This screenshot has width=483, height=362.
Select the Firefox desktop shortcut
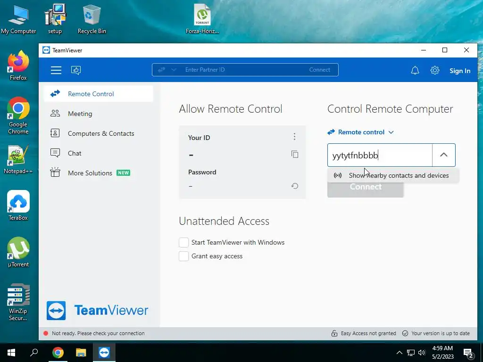click(x=18, y=66)
